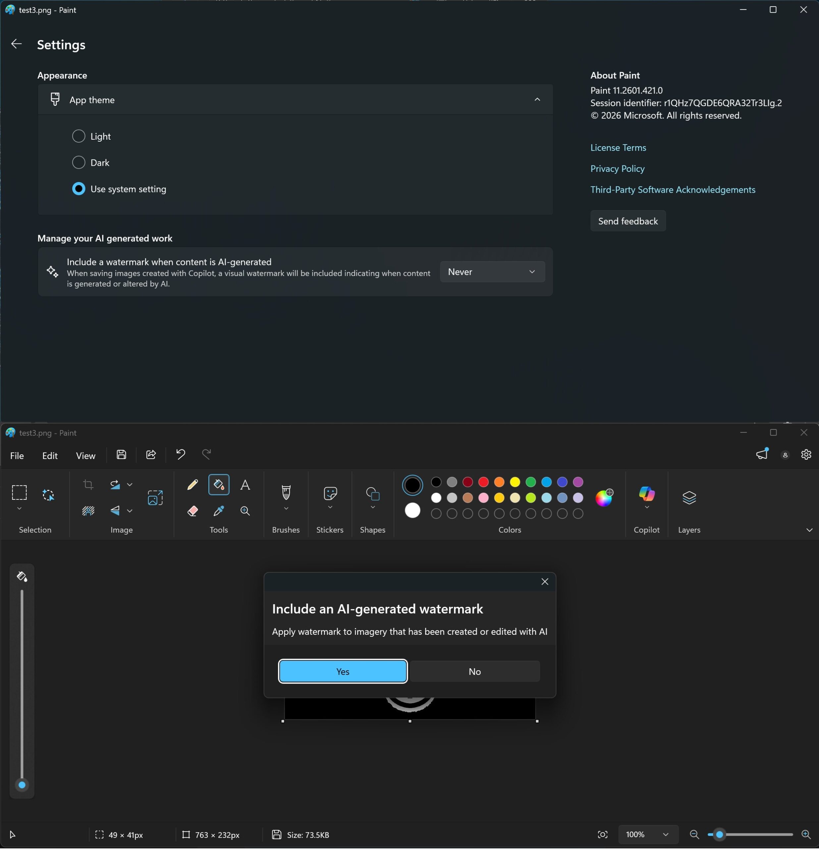Choose Use system setting radio button

tap(79, 189)
